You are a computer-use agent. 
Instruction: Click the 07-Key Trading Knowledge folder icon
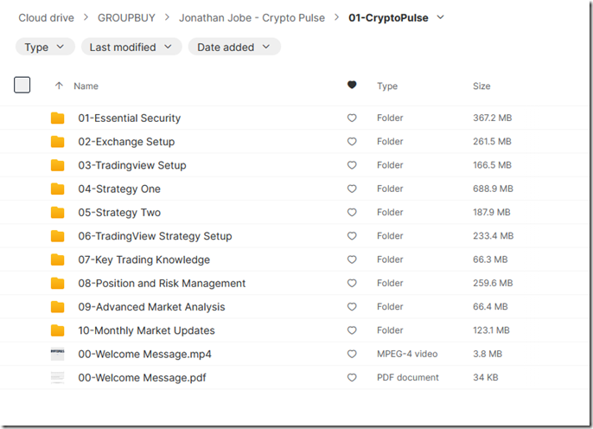57,259
